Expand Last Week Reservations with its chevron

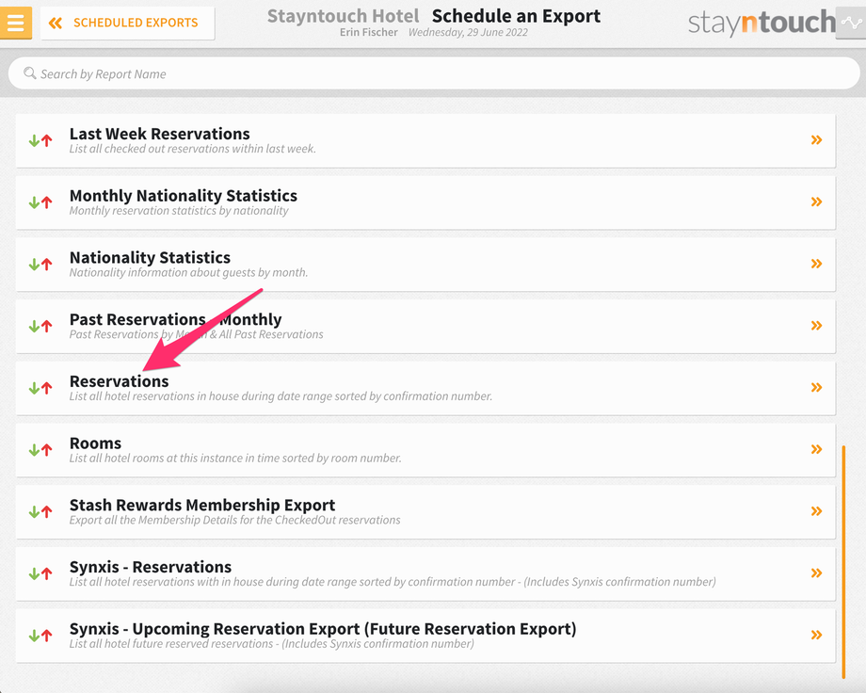click(x=816, y=139)
